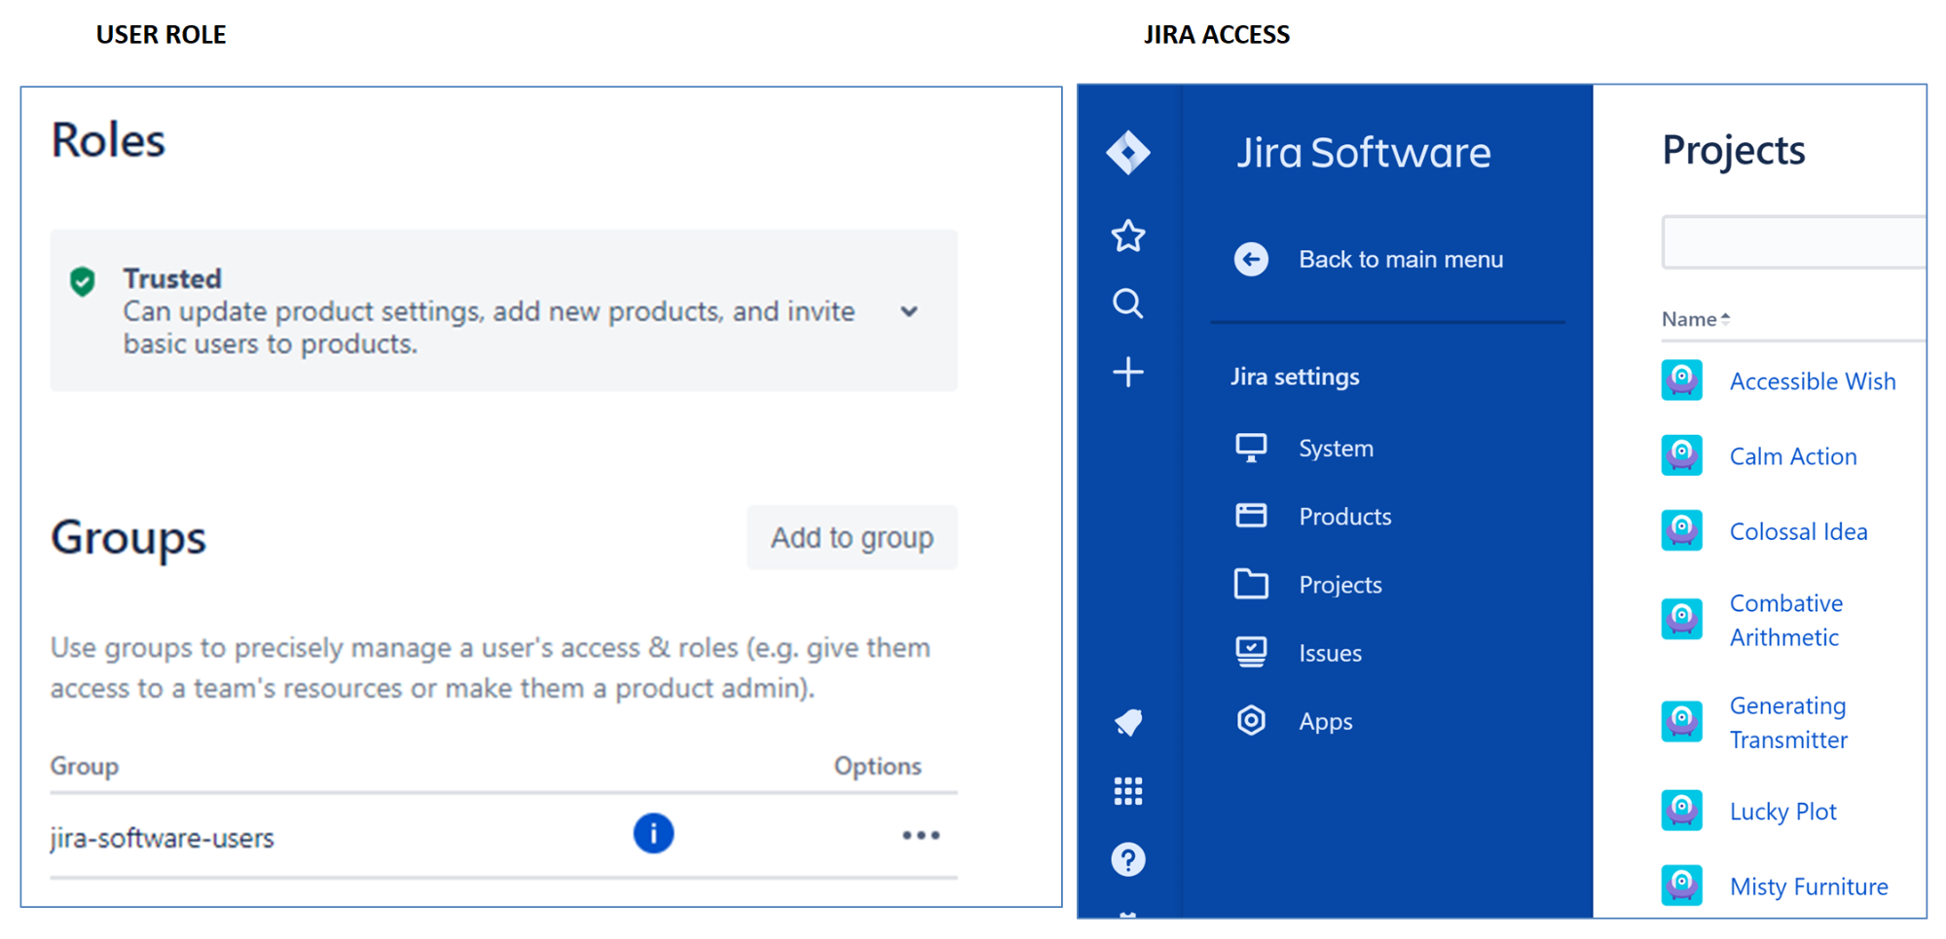Sort projects by Name column header

point(1695,319)
